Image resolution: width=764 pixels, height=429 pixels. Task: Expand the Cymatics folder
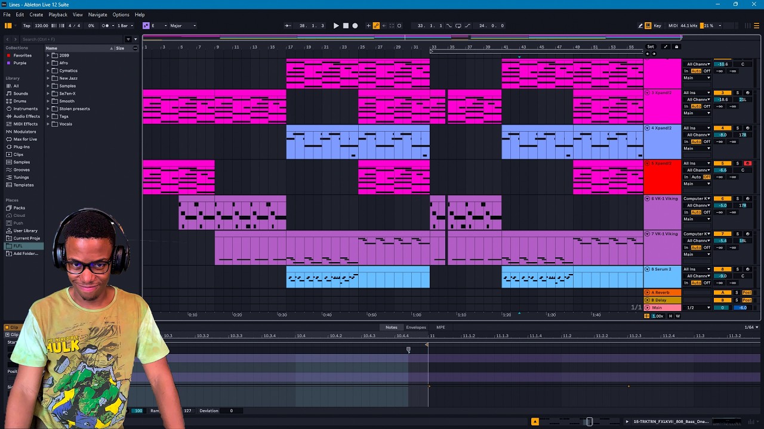click(48, 71)
